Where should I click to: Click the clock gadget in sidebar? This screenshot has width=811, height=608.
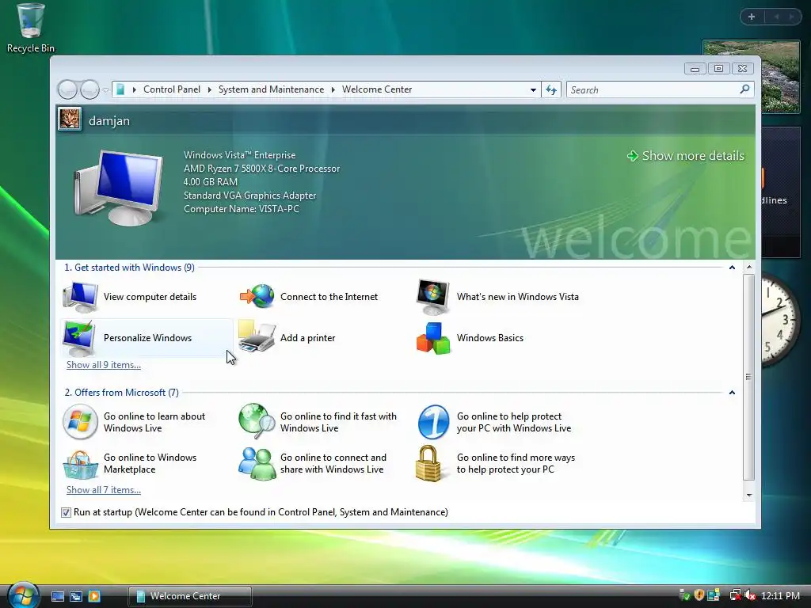(781, 321)
